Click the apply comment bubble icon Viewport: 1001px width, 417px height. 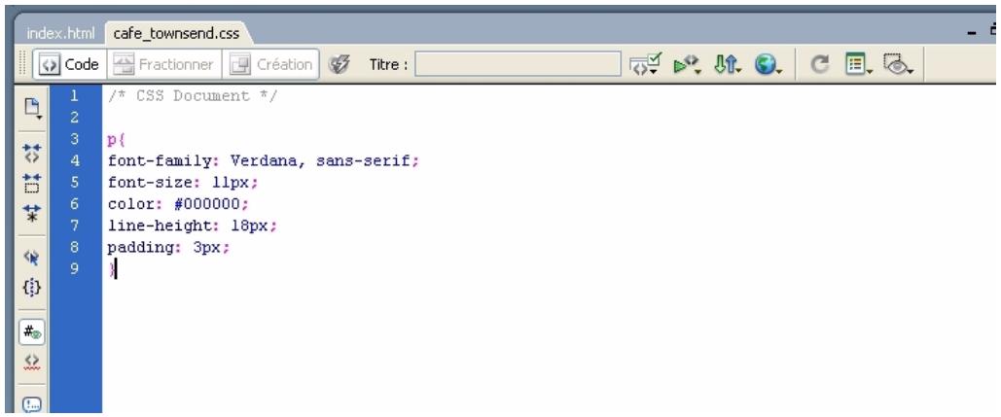click(32, 404)
